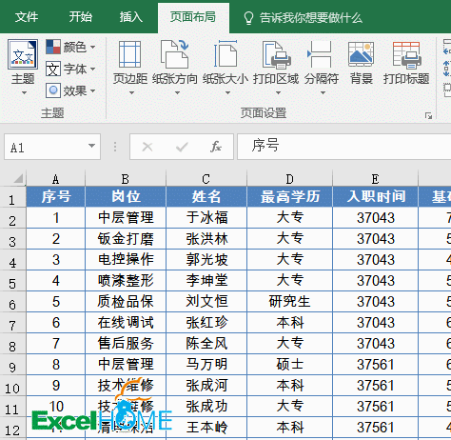Expand the 打印区域 dropdown arrow
The width and height of the screenshot is (451, 440).
tap(278, 92)
